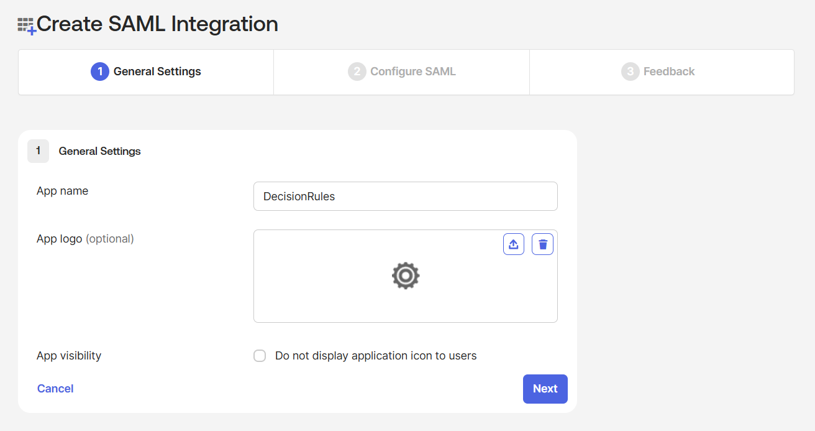Viewport: 815px width, 431px height.
Task: Enable 'Do not display application icon' checkbox
Action: click(260, 356)
